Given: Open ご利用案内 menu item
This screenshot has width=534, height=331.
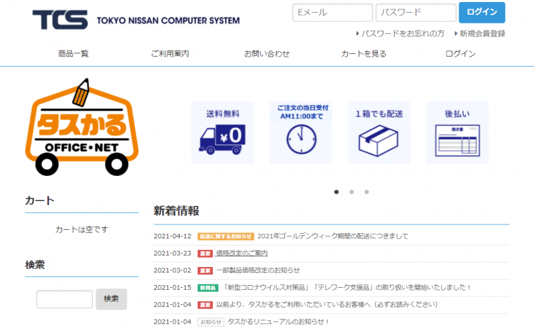Looking at the screenshot, I should click(x=170, y=54).
